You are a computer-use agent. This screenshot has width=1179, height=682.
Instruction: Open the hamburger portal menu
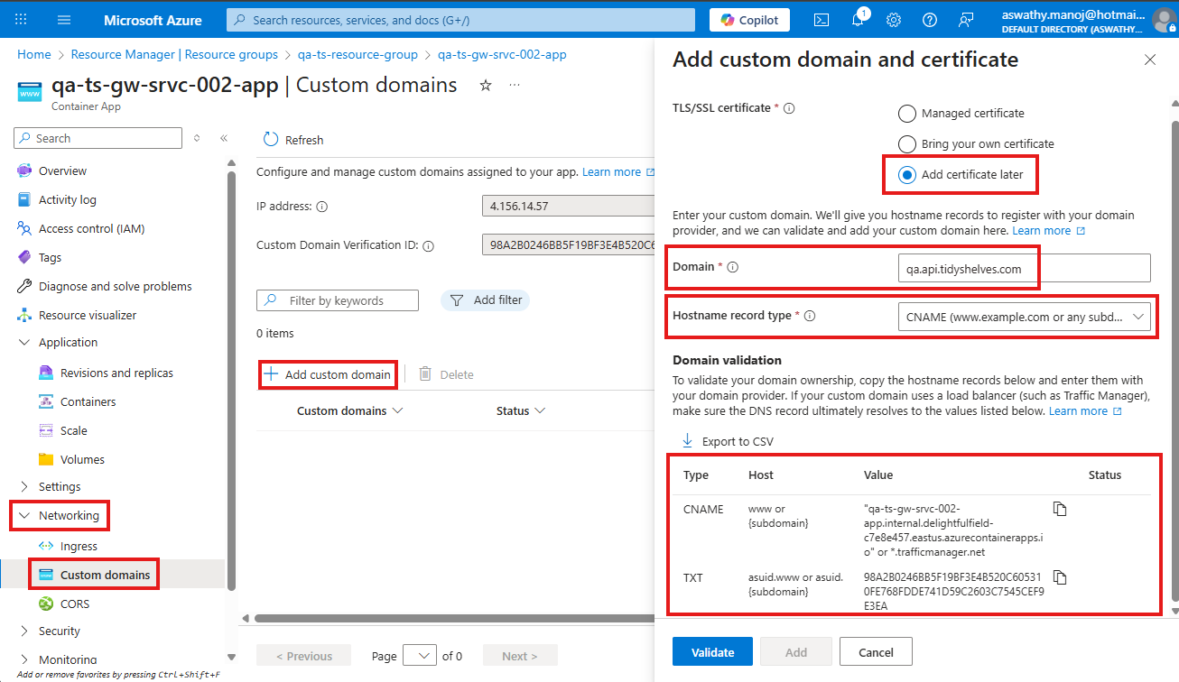pos(64,19)
